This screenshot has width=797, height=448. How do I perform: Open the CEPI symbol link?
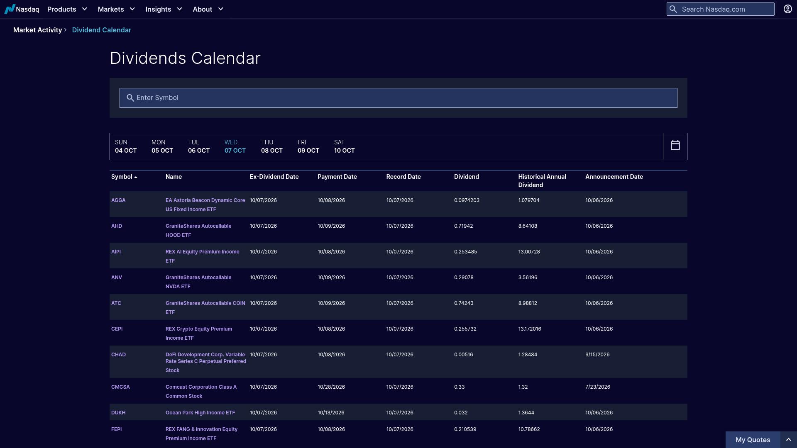[x=117, y=329]
